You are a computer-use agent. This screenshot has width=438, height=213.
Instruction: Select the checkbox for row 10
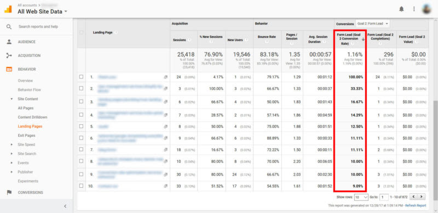[x=81, y=186]
